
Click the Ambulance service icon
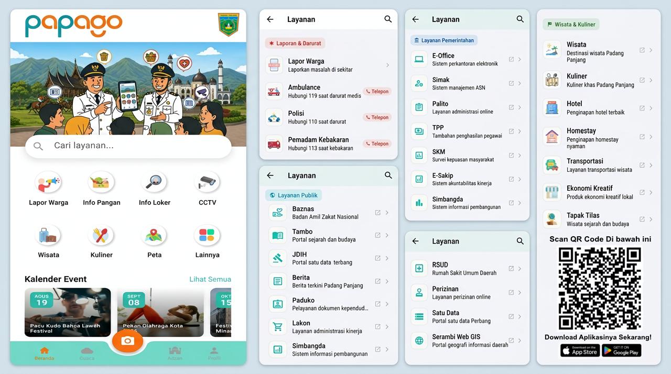(x=274, y=91)
